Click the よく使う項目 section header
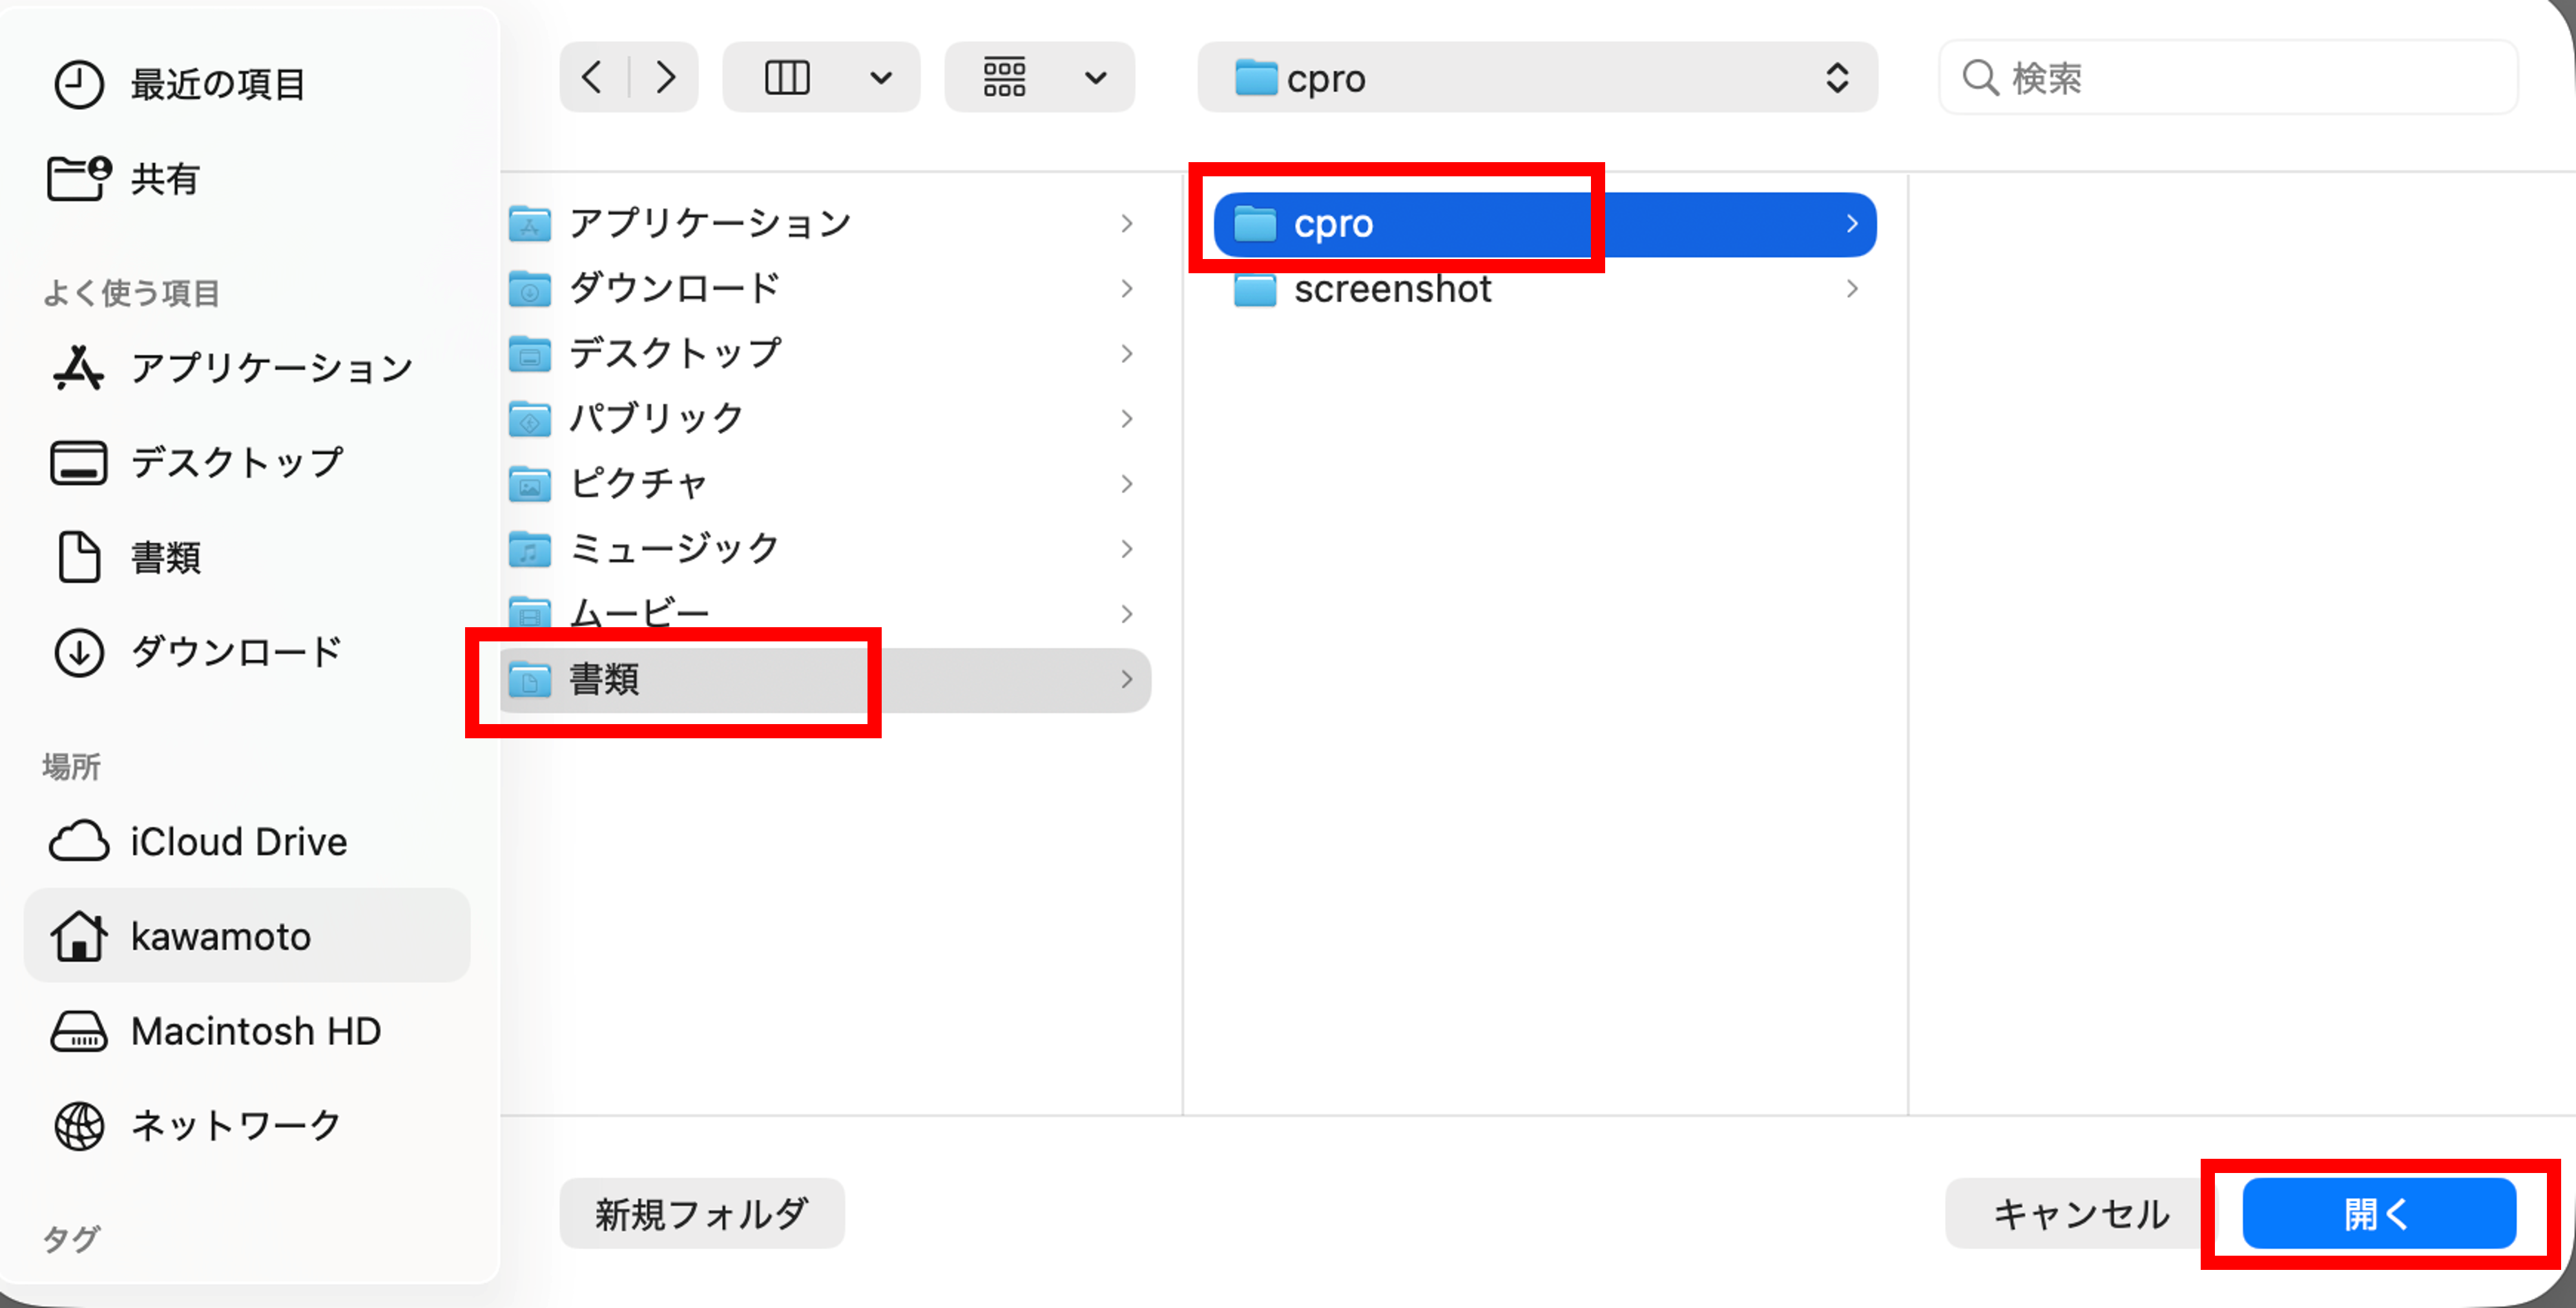This screenshot has width=2576, height=1308. 131,293
